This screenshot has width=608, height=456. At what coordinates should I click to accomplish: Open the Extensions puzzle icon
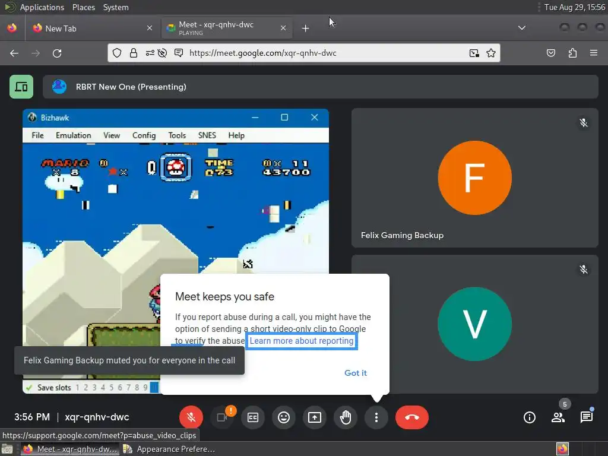(x=572, y=53)
